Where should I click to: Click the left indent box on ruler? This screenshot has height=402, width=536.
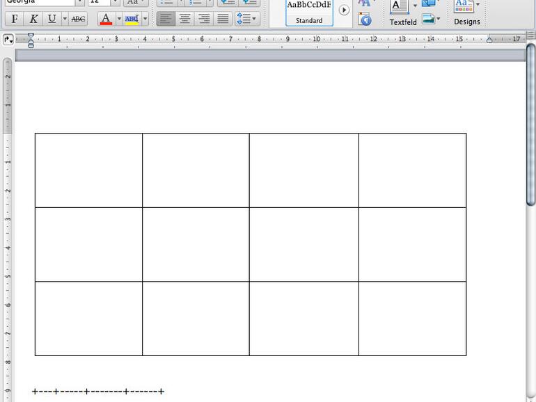point(31,45)
